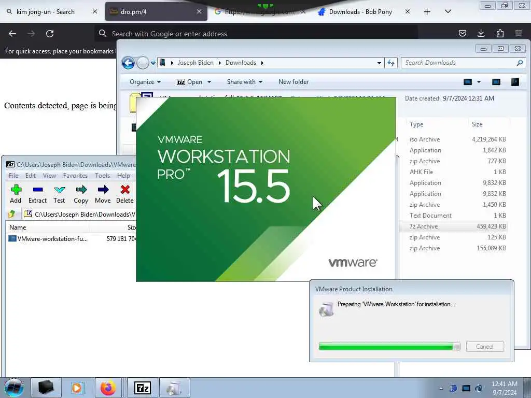Click the Pocket save icon in Firefox
Image resolution: width=531 pixels, height=398 pixels.
tap(462, 33)
